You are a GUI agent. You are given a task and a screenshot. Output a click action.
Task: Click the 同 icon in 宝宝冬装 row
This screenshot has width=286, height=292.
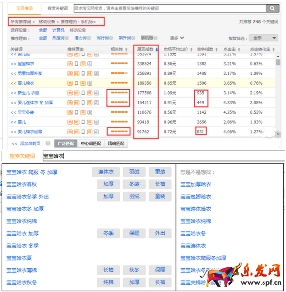(x=83, y=112)
